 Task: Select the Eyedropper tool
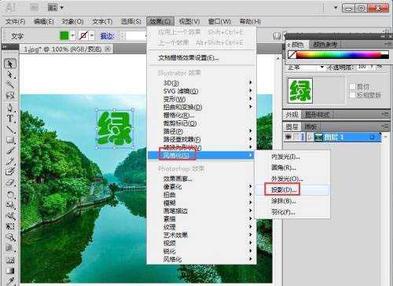point(10,280)
